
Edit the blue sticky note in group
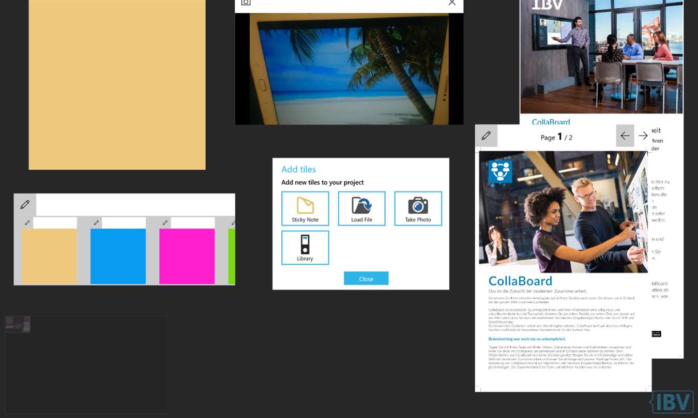(96, 223)
